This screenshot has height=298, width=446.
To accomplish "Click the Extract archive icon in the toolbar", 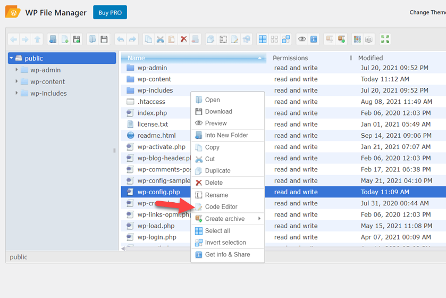I will pyautogui.click(x=330, y=39).
